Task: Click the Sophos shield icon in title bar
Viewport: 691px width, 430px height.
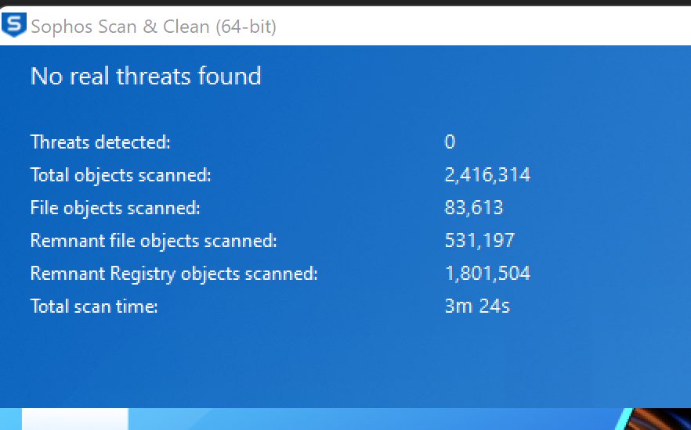Action: [14, 26]
